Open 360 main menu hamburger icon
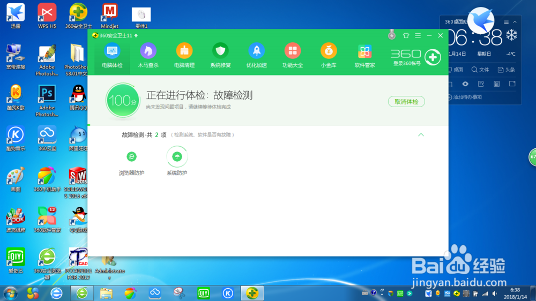This screenshot has height=301, width=536. click(x=418, y=35)
